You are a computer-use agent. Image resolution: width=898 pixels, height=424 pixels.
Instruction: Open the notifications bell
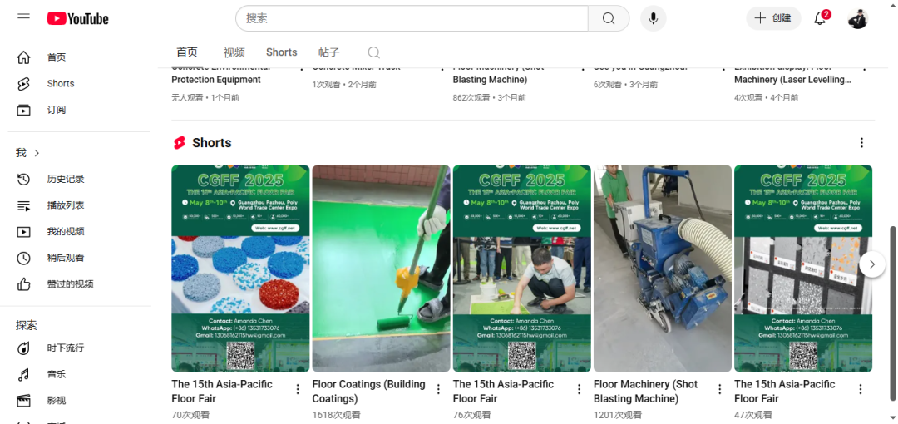tap(820, 18)
